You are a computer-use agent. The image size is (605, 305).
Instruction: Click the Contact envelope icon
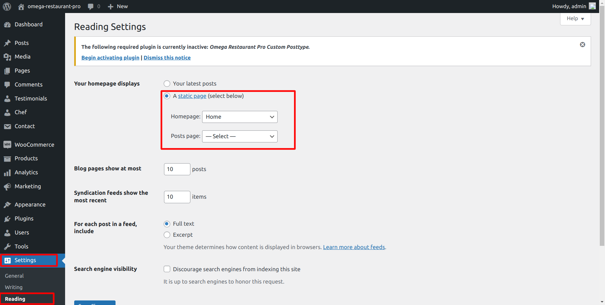(x=7, y=126)
